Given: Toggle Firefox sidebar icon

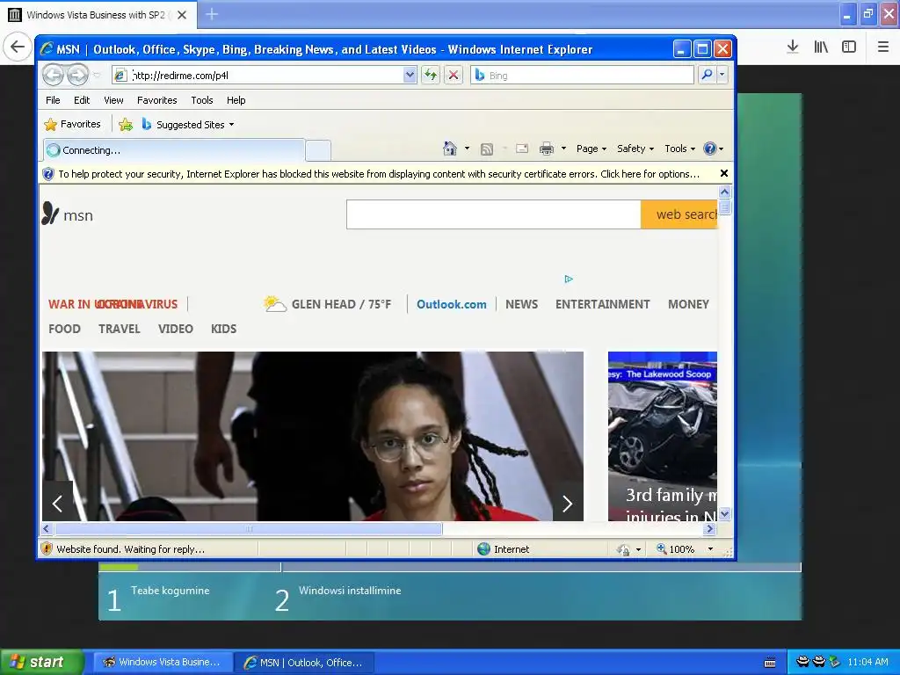Looking at the screenshot, I should point(849,47).
